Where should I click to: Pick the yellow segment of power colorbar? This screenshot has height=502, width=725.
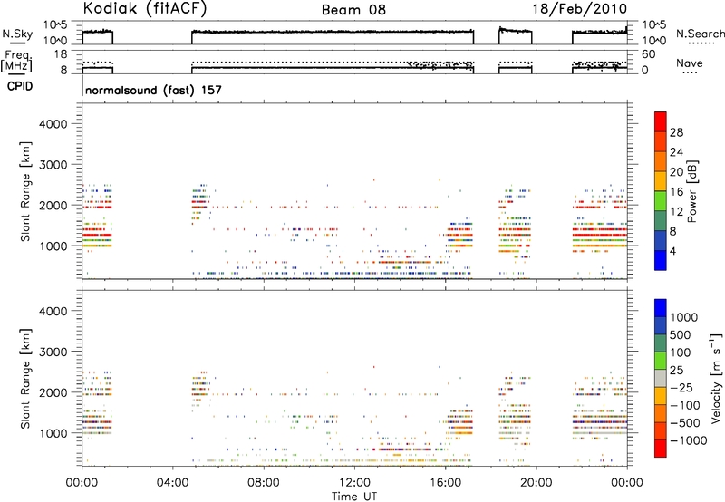pos(661,181)
